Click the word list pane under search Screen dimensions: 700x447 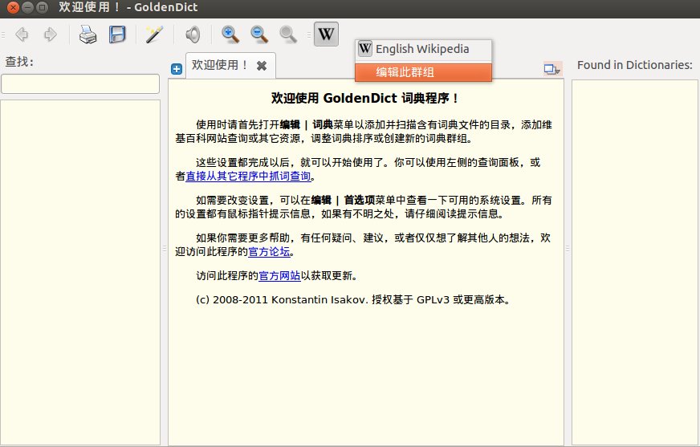click(x=80, y=272)
